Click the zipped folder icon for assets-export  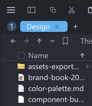click(21, 66)
